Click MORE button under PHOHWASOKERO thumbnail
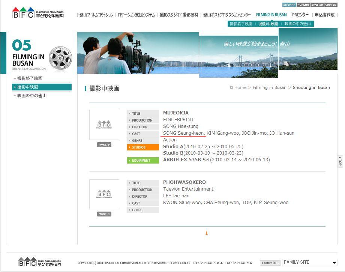The image size is (345, 272). tap(104, 214)
